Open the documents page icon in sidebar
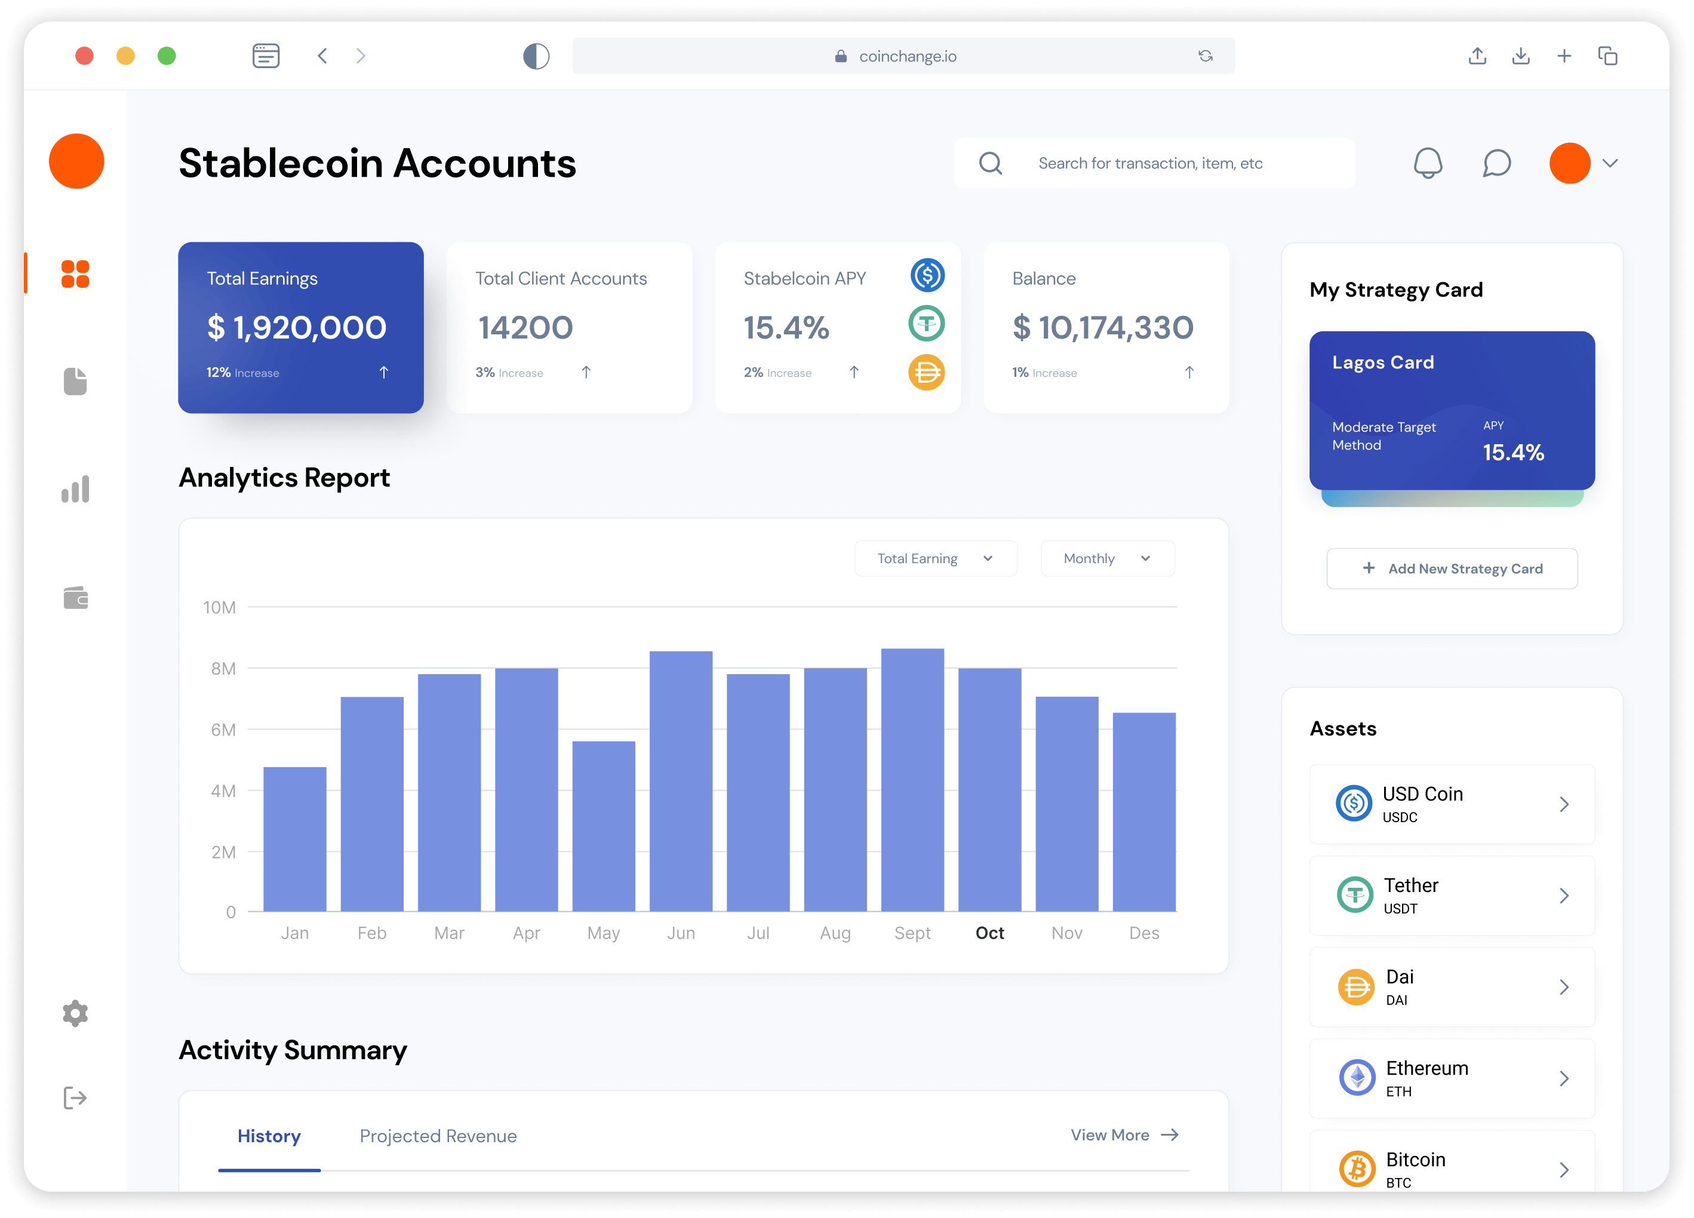 click(x=75, y=382)
